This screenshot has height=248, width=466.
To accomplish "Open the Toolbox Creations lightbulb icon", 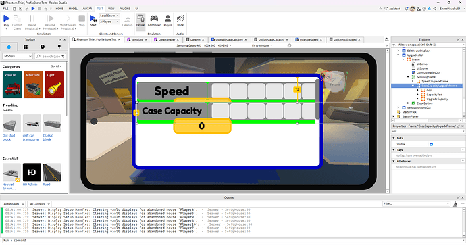I will tap(59, 47).
